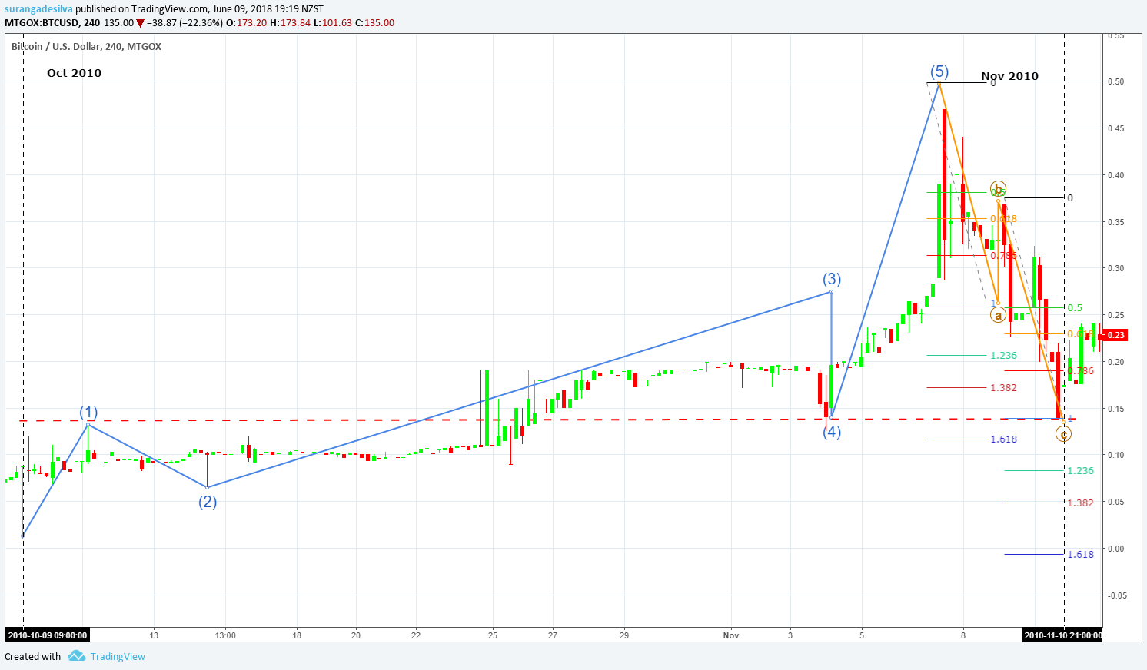Image resolution: width=1147 pixels, height=670 pixels.
Task: Click the O:173.20 open value
Action: 247,23
